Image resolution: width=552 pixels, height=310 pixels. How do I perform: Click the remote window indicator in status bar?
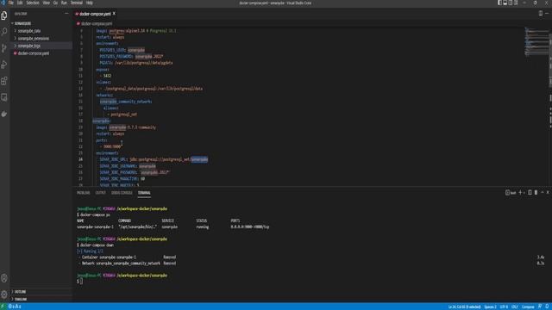pyautogui.click(x=3, y=307)
